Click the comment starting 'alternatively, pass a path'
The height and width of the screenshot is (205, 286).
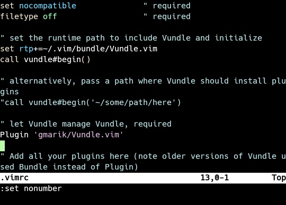(x=143, y=81)
